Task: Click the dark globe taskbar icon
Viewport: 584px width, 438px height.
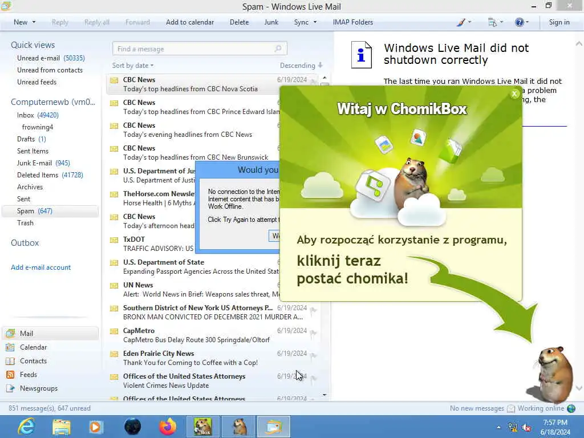Action: tap(132, 427)
